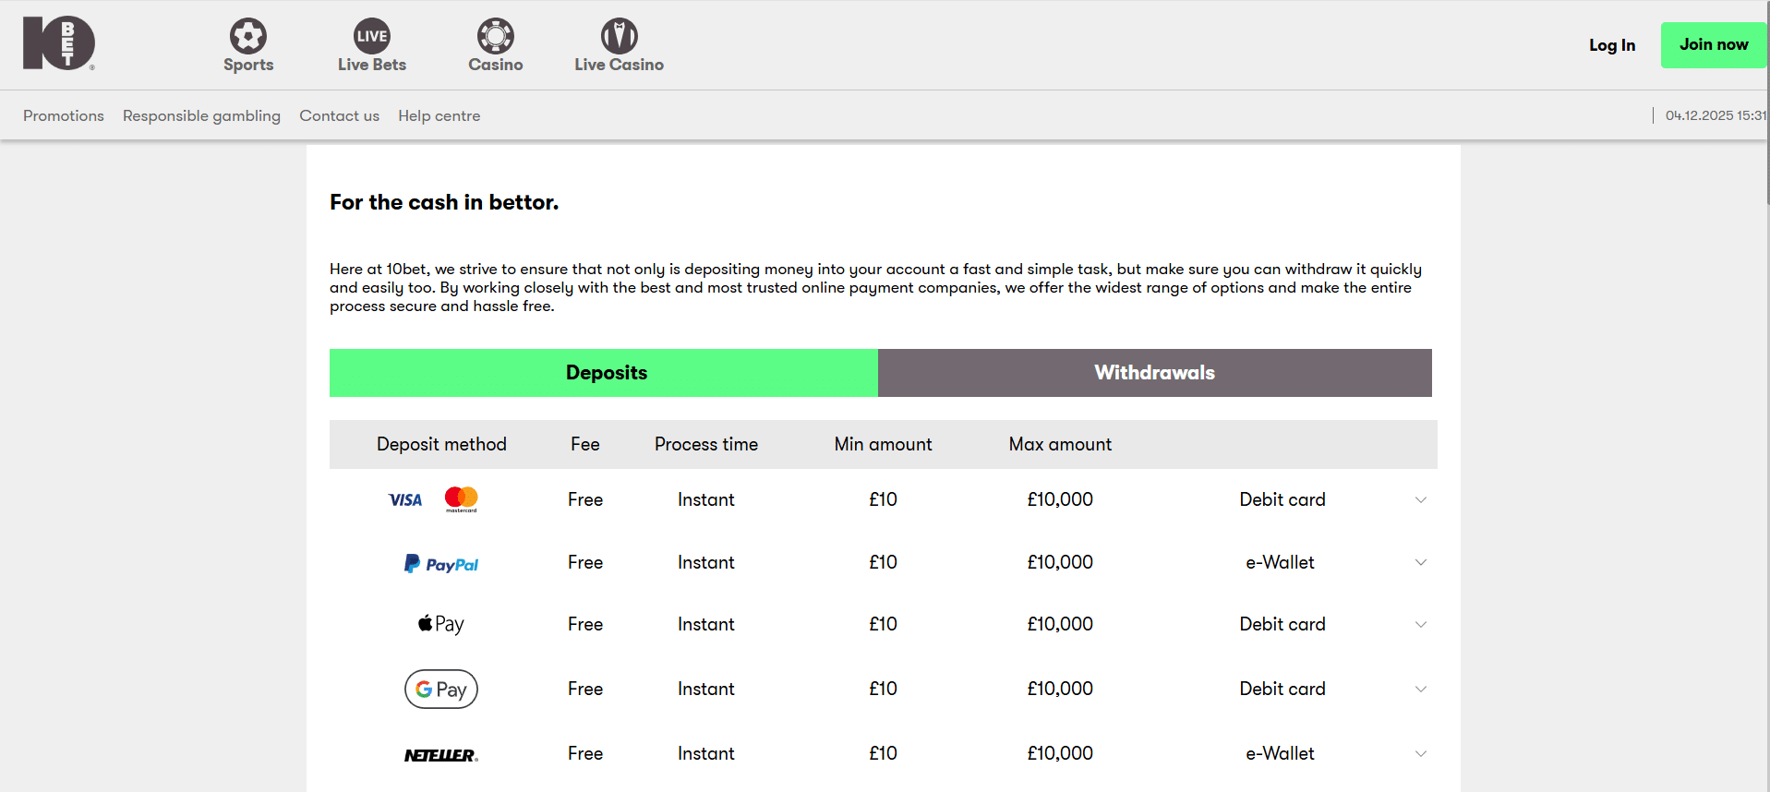1770x792 pixels.
Task: Click '£10' in the Neteller row
Action: pos(884,753)
